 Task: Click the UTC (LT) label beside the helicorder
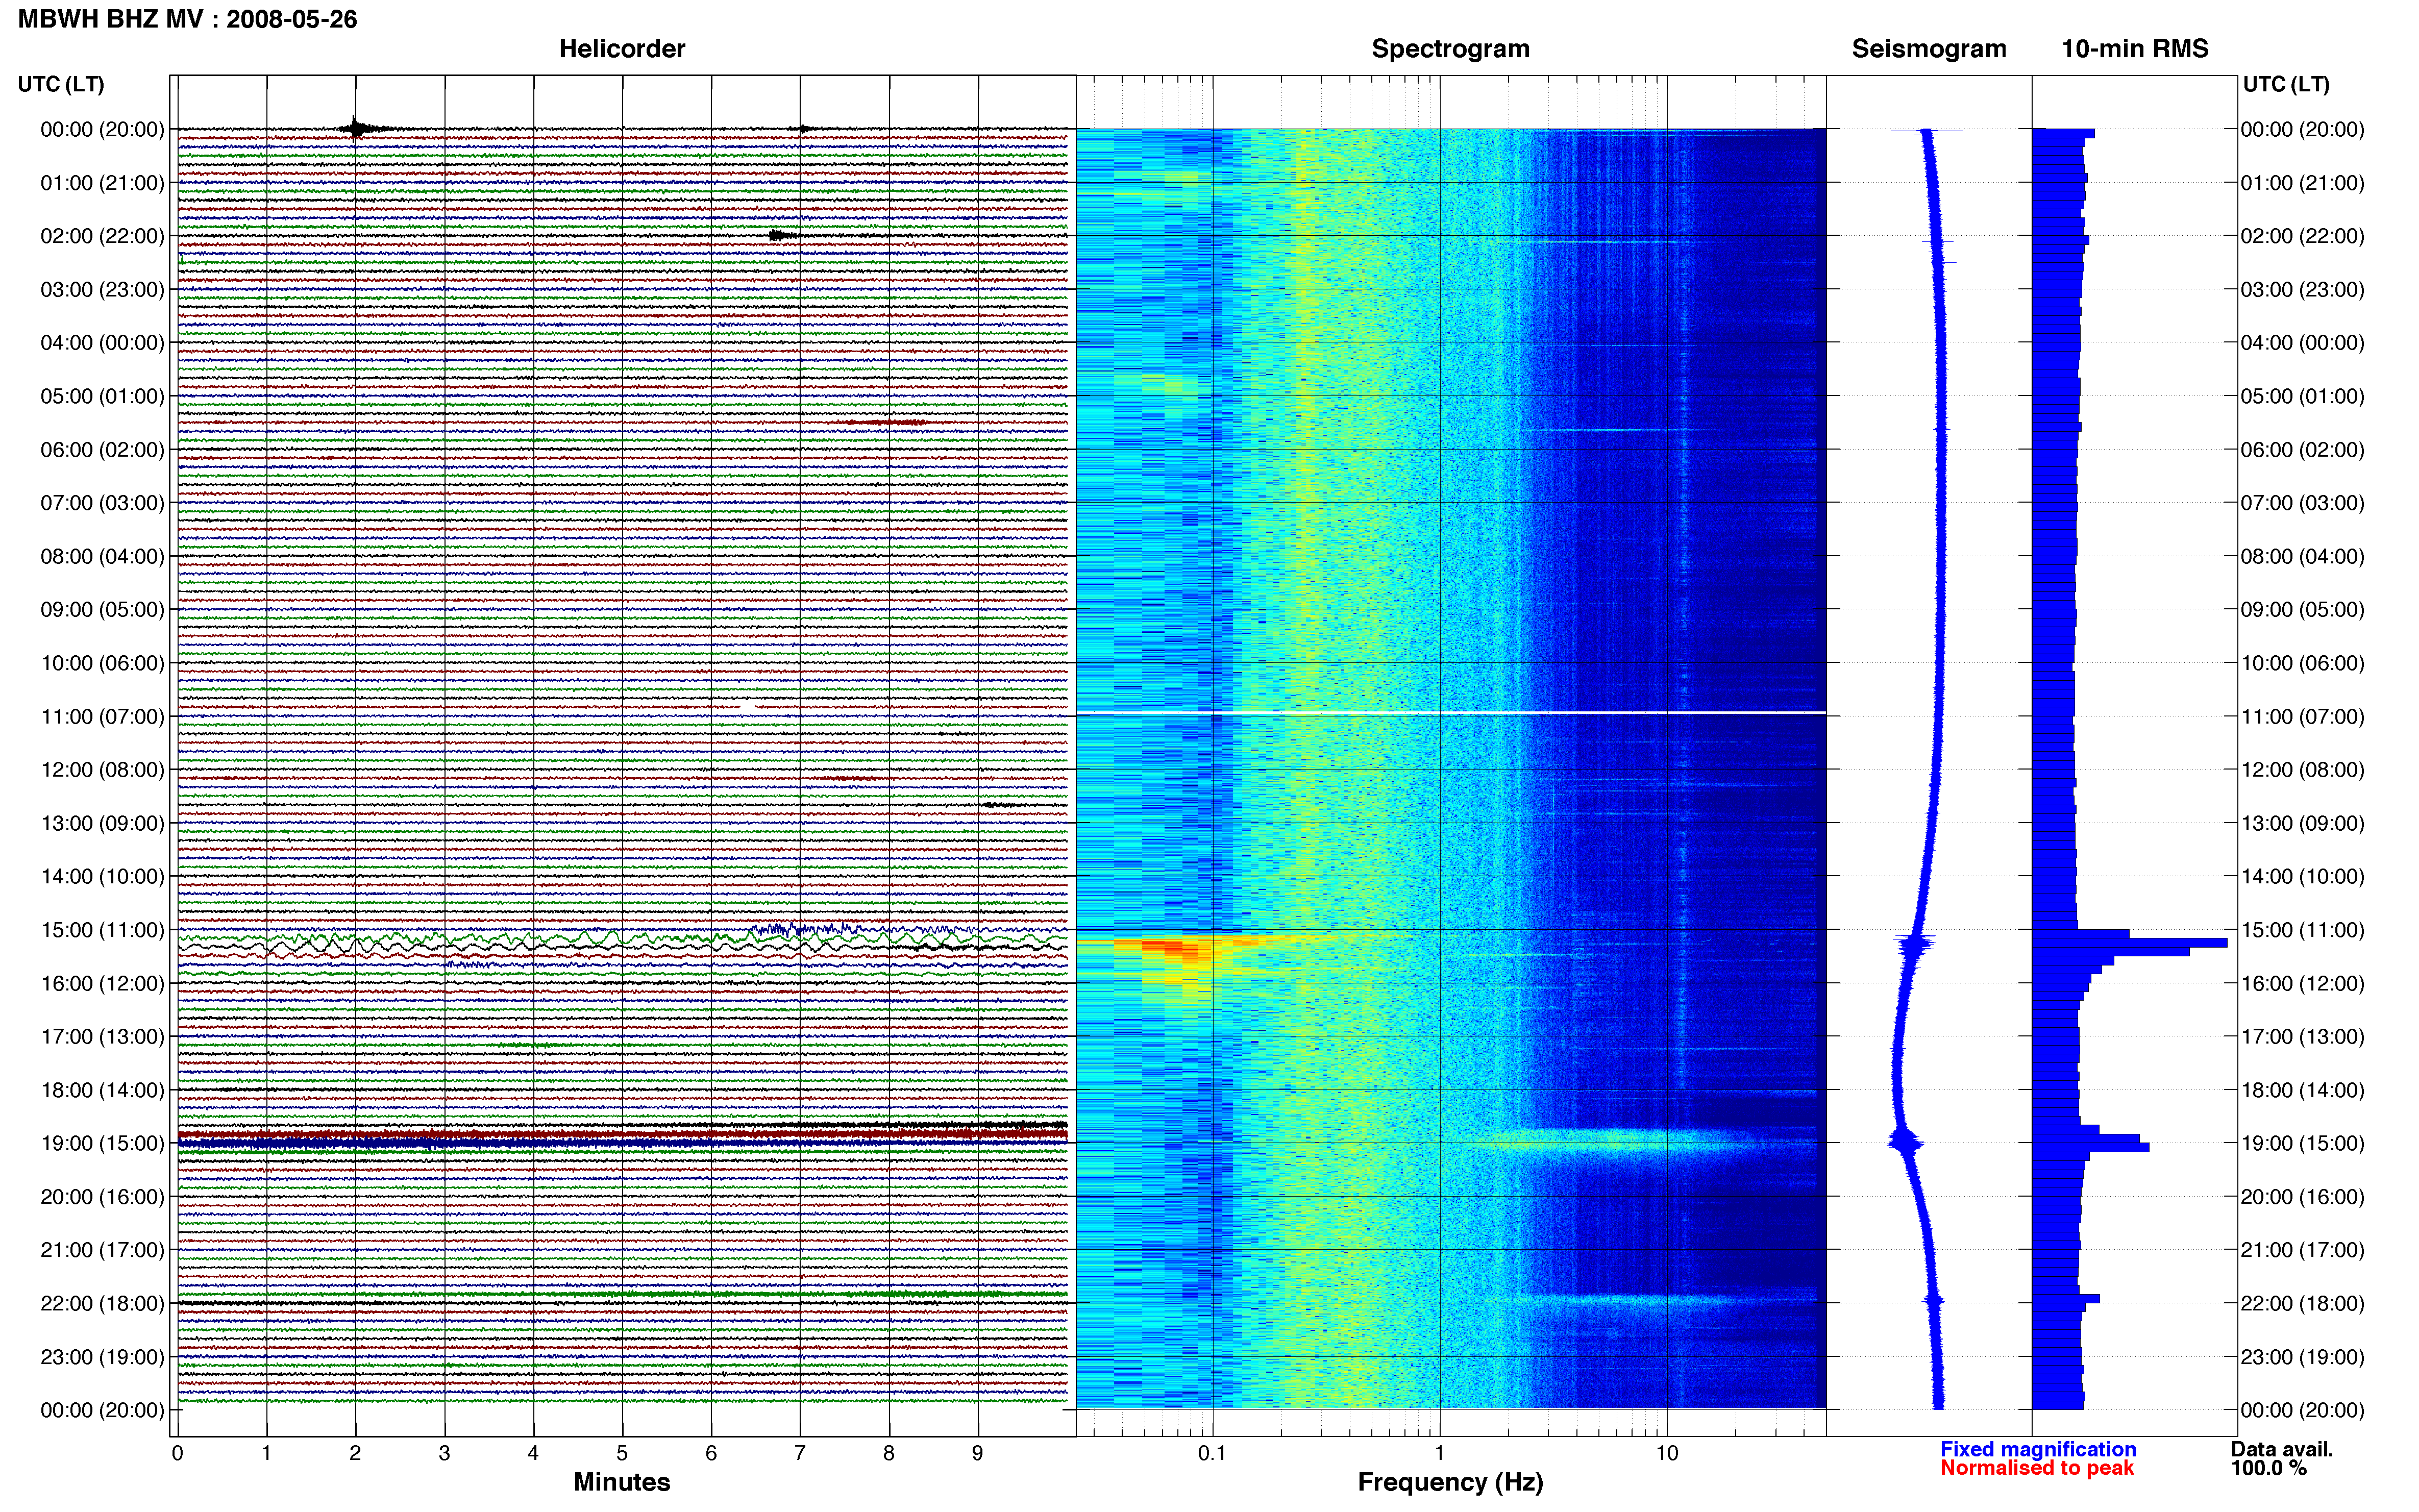(x=61, y=84)
